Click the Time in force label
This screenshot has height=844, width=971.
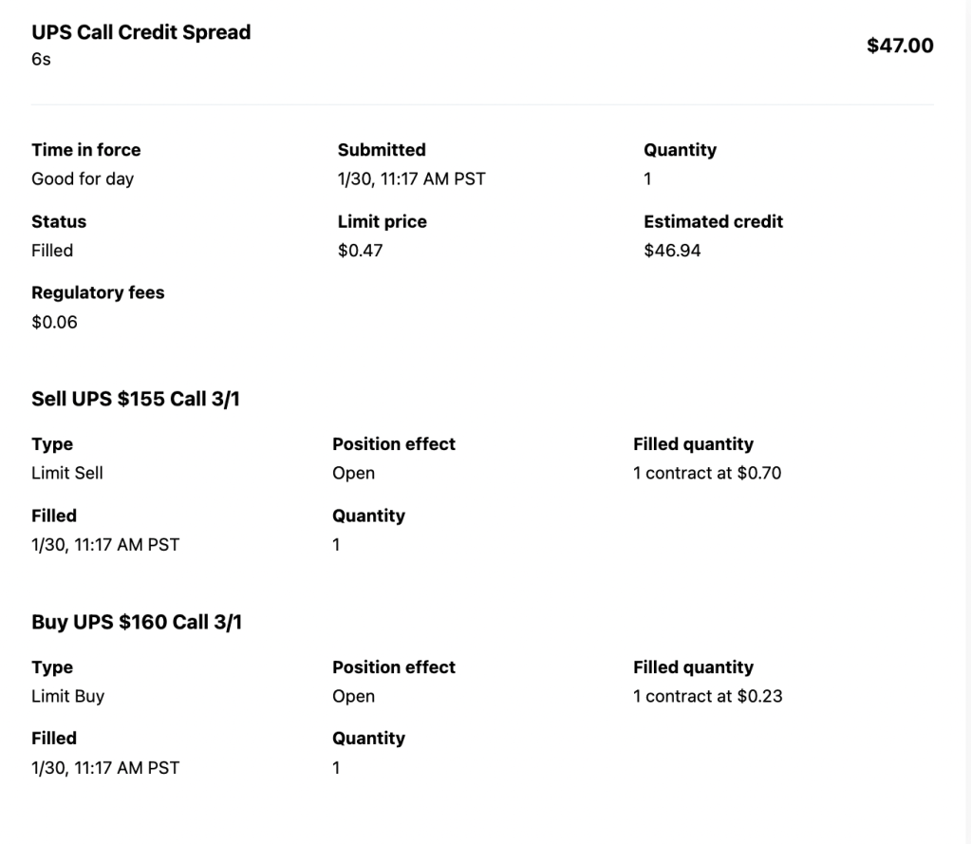click(86, 150)
